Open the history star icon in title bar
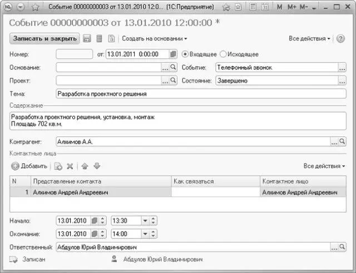The height and width of the screenshot is (273, 356). (x=238, y=7)
